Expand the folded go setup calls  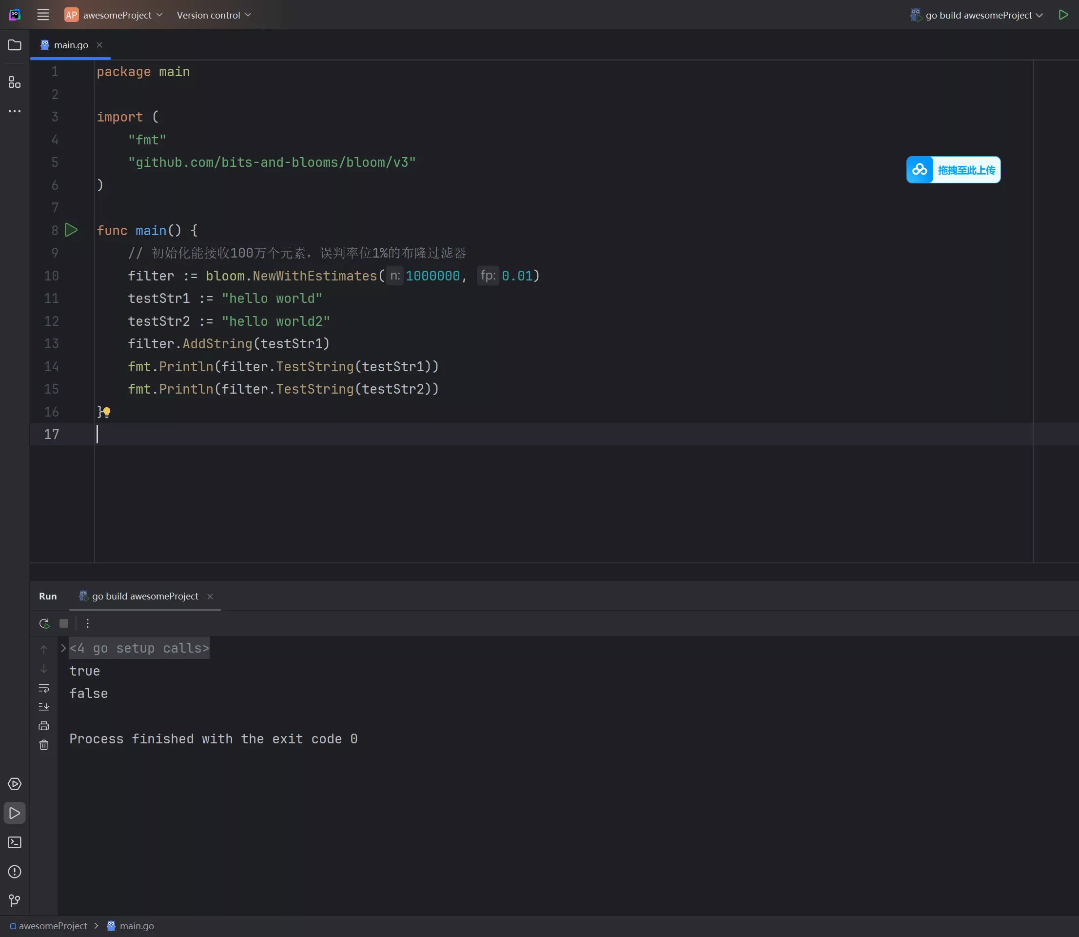63,648
